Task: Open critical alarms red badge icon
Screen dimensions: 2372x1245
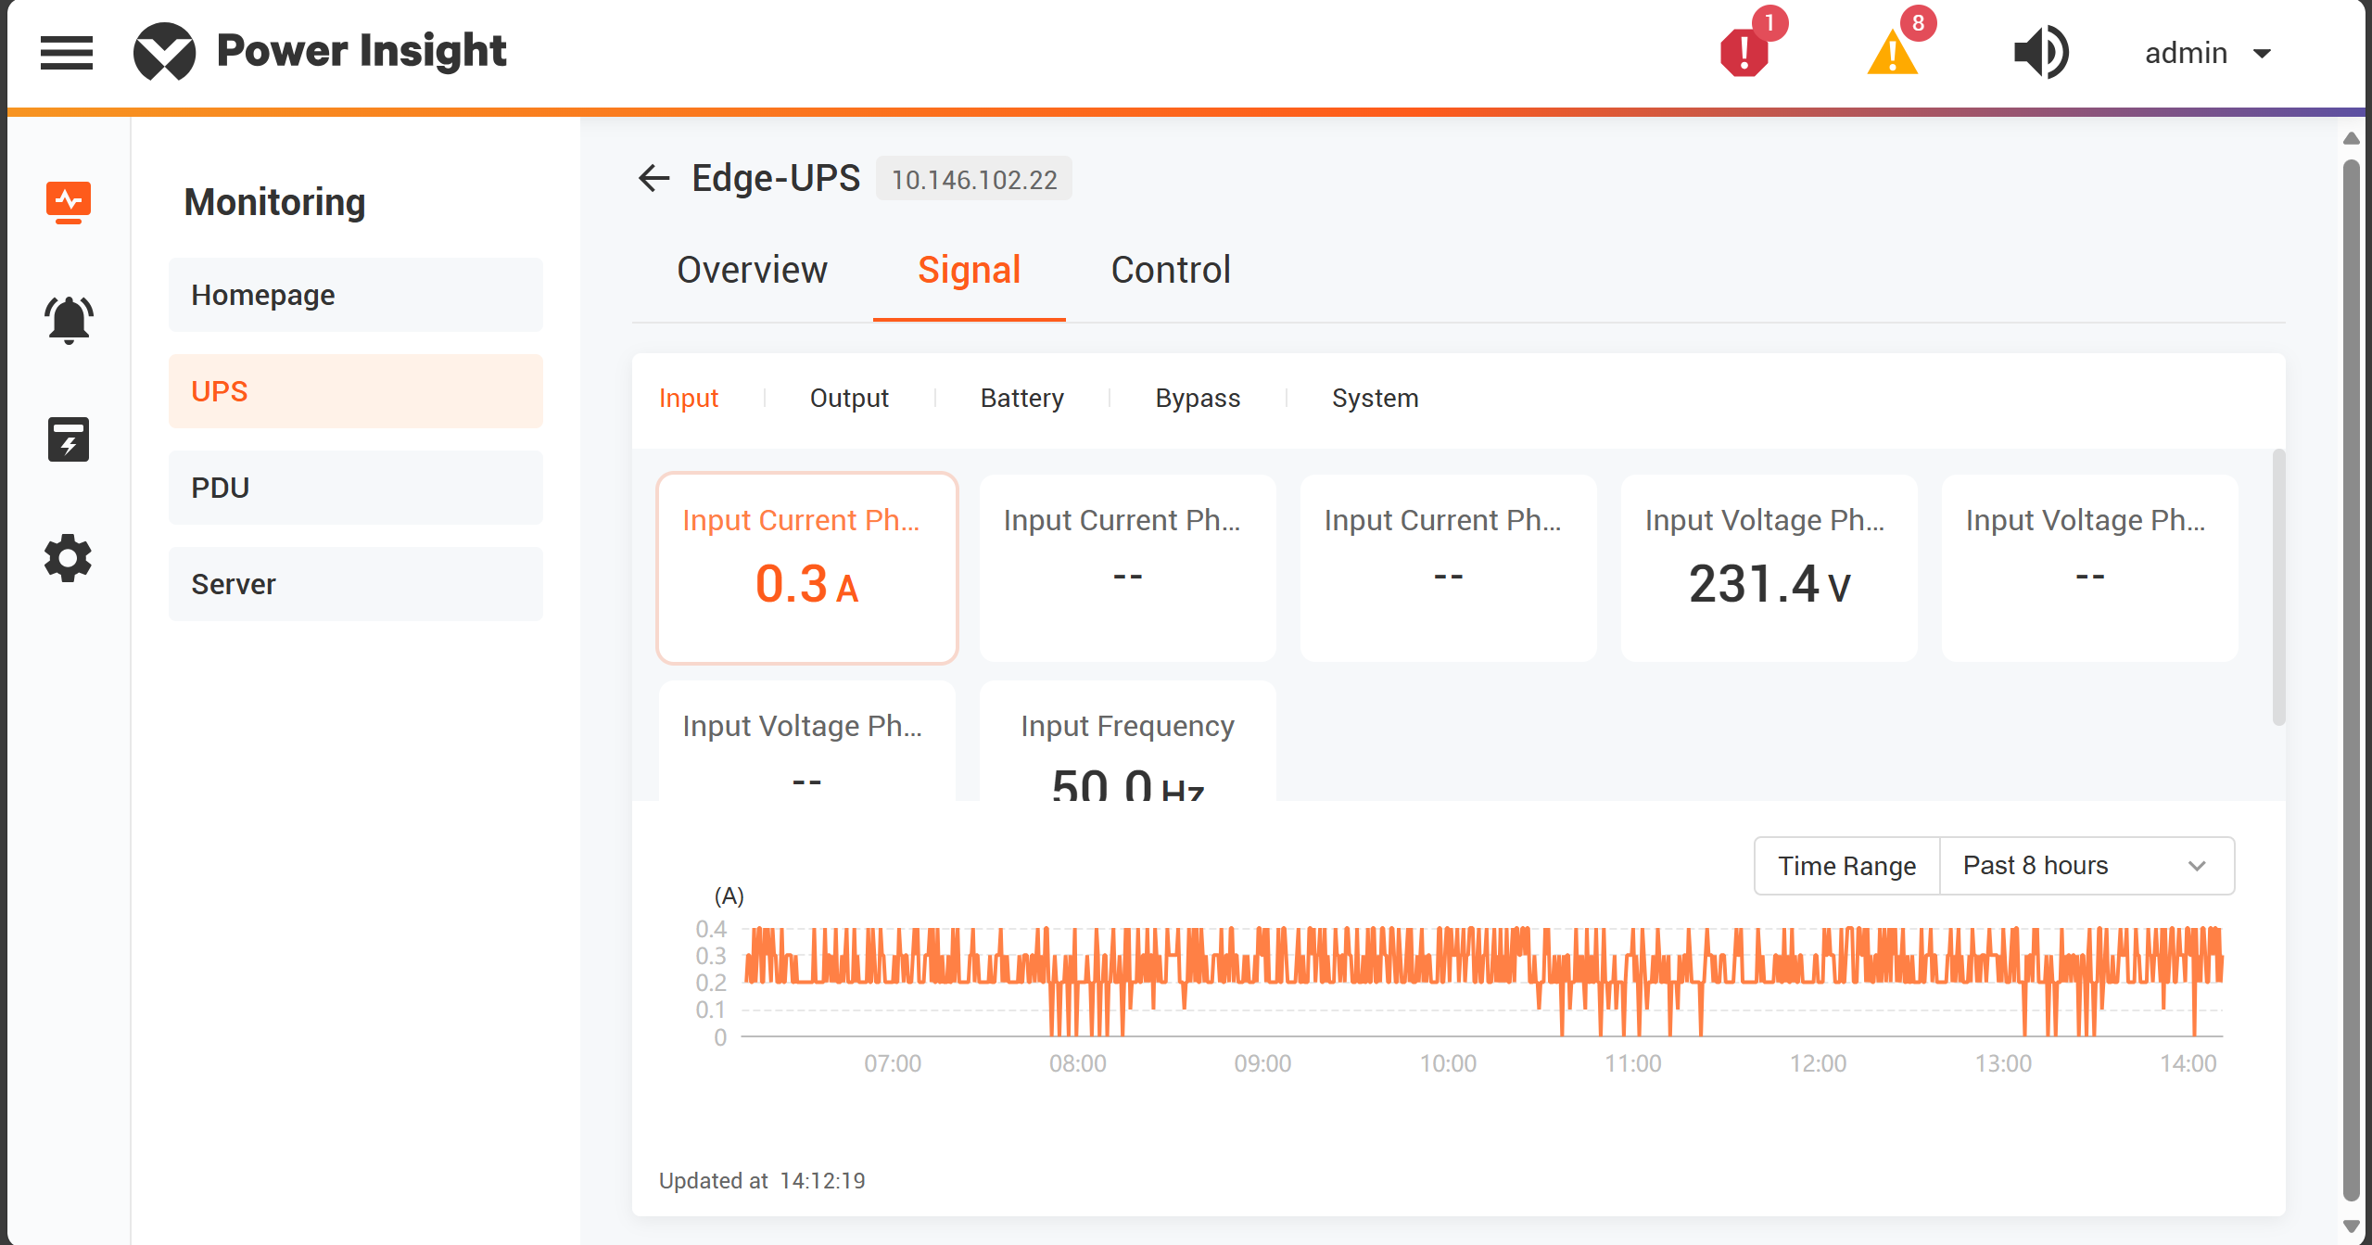Action: (1747, 51)
